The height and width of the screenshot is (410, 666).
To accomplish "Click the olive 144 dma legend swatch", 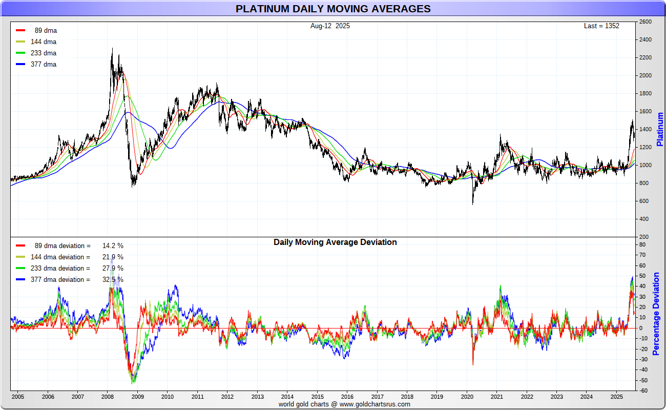I will [x=20, y=42].
